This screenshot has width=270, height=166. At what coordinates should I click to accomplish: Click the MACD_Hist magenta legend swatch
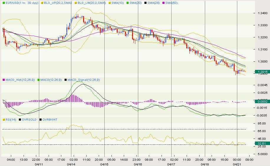(x=4, y=80)
